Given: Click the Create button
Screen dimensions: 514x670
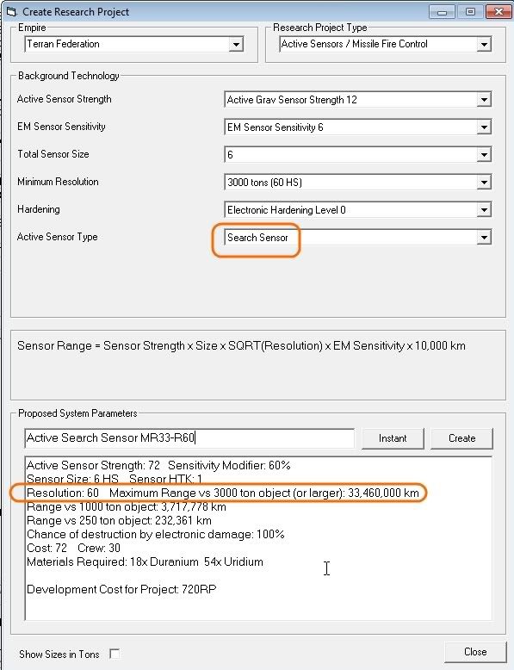Looking at the screenshot, I should [461, 438].
